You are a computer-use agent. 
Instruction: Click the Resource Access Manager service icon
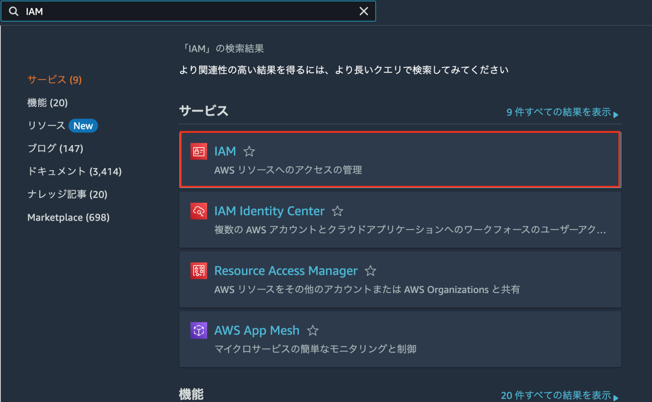pyautogui.click(x=199, y=271)
